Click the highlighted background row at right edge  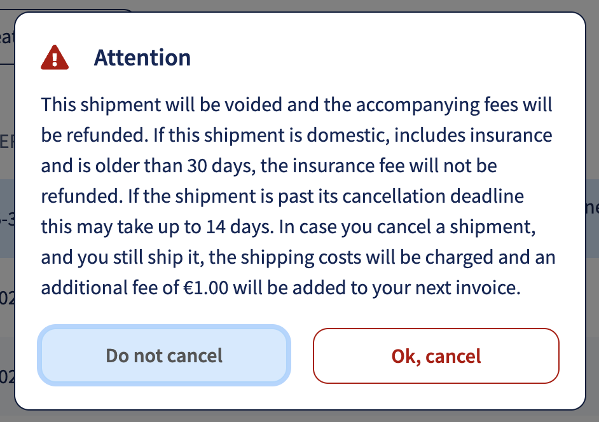592,210
